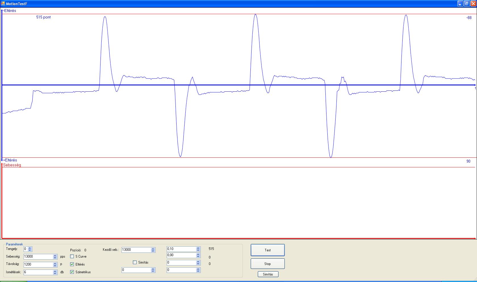Increase Kezdő seb. with its up arrow
This screenshot has height=282, width=477.
(153, 249)
